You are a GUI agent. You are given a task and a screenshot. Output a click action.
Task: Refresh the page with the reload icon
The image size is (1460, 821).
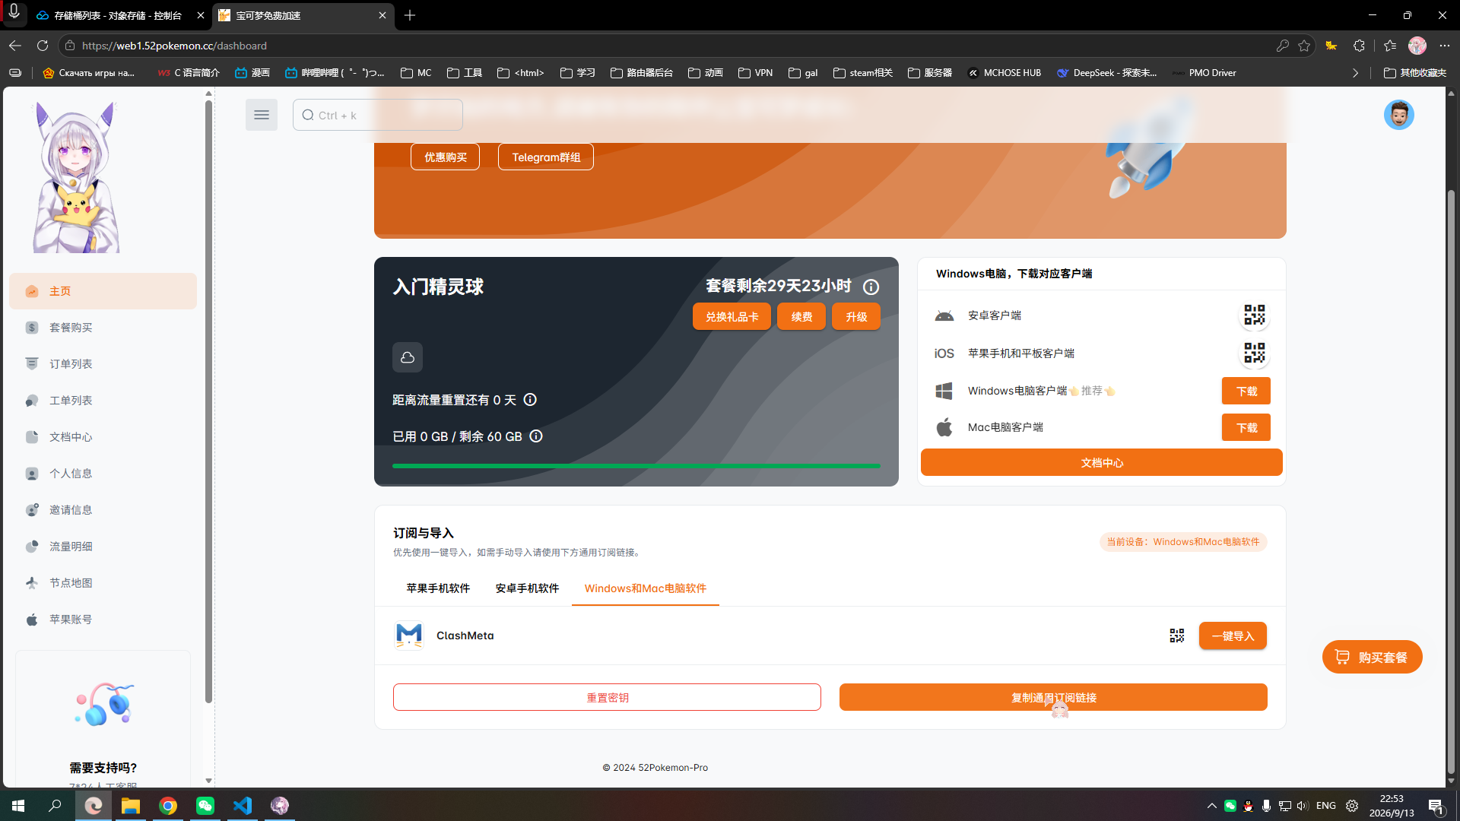[x=43, y=46]
